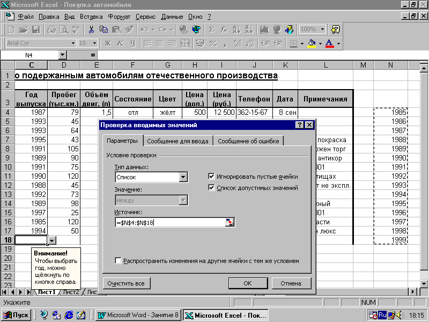Open the Font Color dropdown arrow

tap(339, 43)
